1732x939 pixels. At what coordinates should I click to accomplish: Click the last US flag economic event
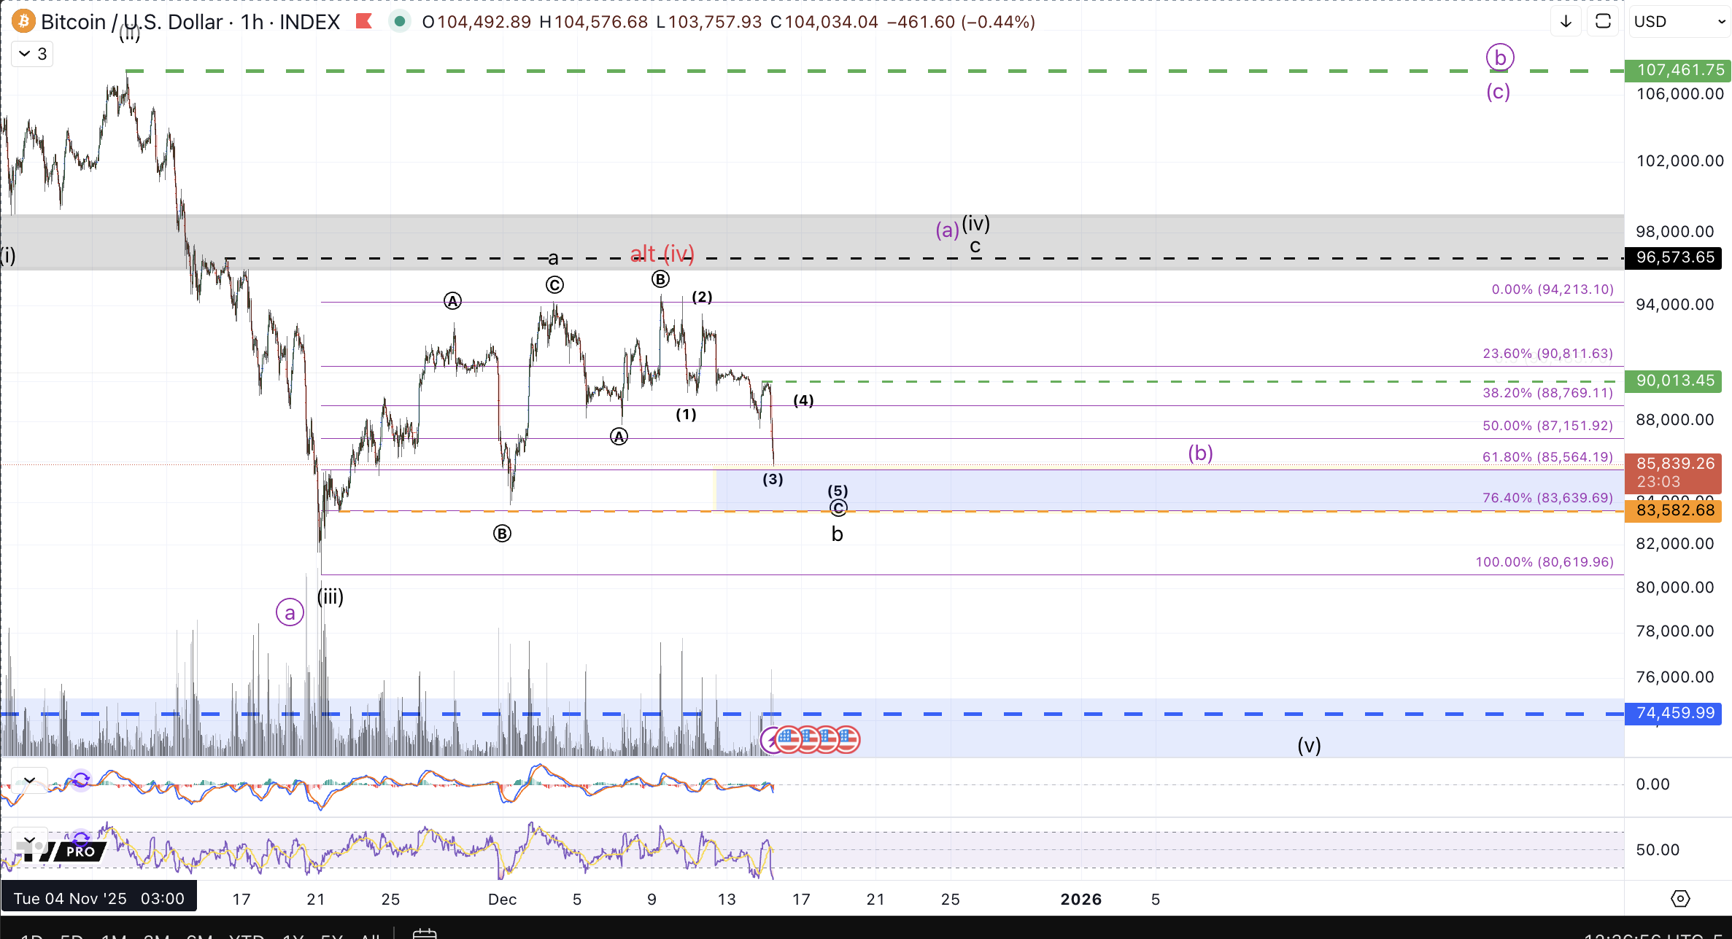coord(847,739)
